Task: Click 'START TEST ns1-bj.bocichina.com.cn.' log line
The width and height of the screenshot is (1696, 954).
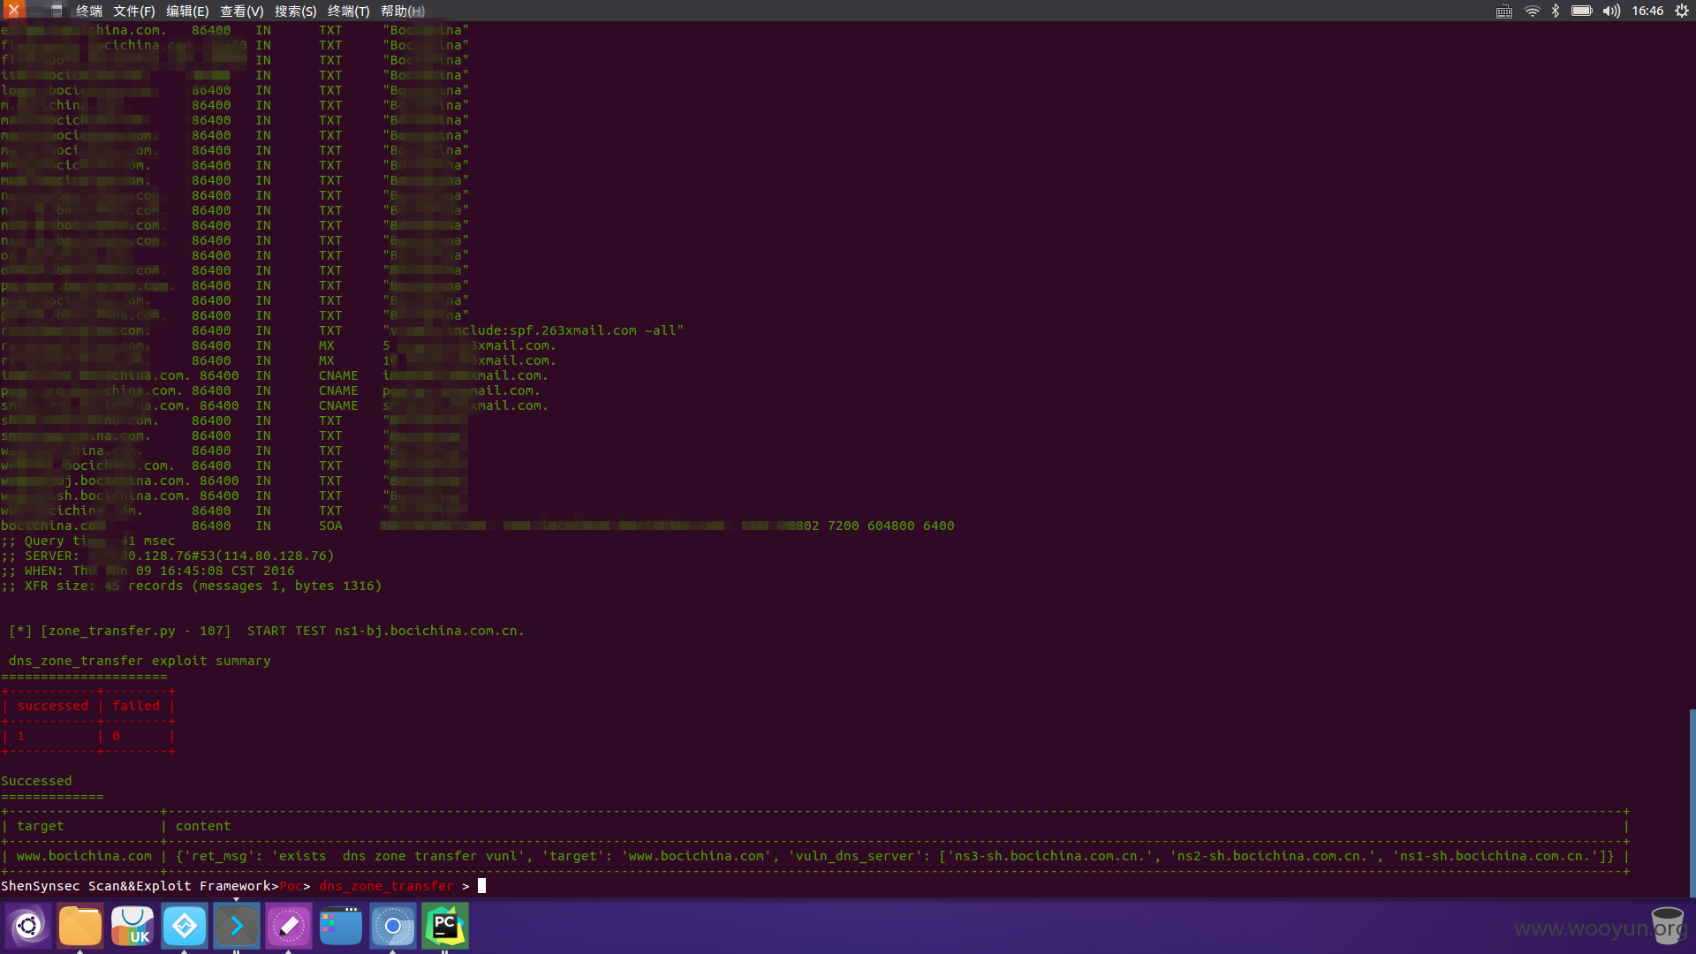Action: pyautogui.click(x=386, y=630)
